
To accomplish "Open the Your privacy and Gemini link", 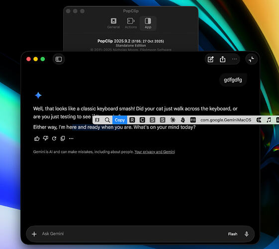I will 155,152.
